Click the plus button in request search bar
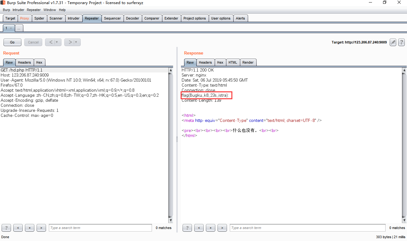This screenshot has height=241, width=407. (30, 228)
